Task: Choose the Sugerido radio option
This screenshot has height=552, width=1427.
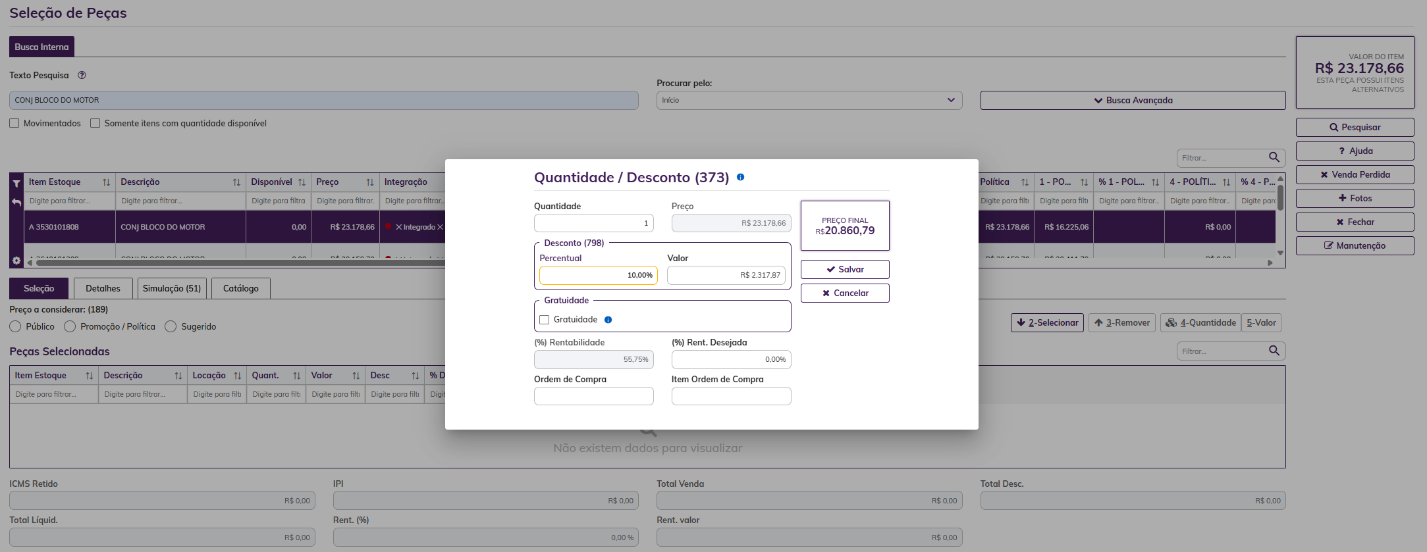Action: click(x=171, y=326)
